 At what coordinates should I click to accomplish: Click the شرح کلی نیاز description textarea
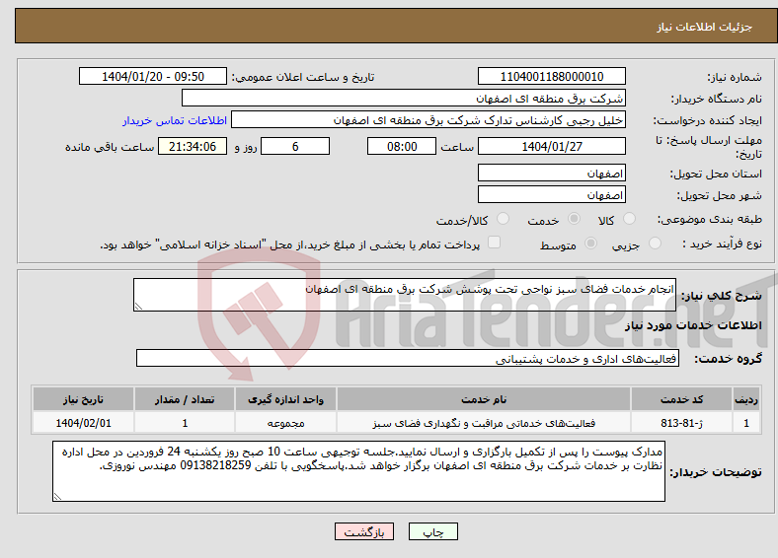(405, 295)
